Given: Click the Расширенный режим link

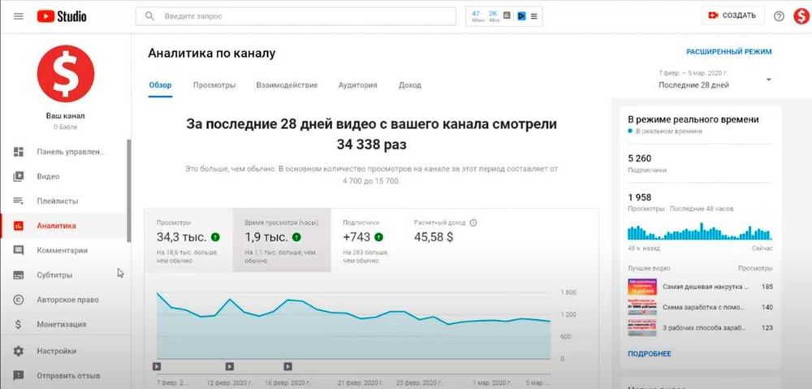Looking at the screenshot, I should coord(729,52).
